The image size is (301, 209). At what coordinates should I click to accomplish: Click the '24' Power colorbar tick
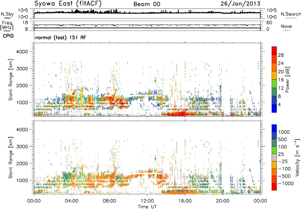(x=281, y=63)
